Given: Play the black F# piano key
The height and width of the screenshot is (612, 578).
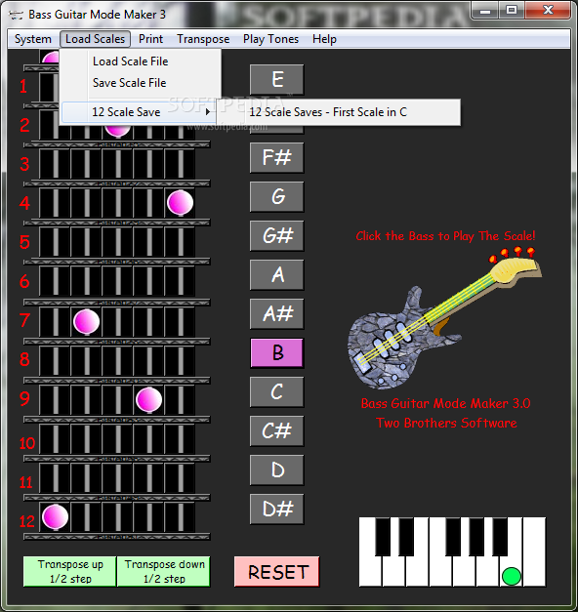Looking at the screenshot, I should click(x=453, y=537).
